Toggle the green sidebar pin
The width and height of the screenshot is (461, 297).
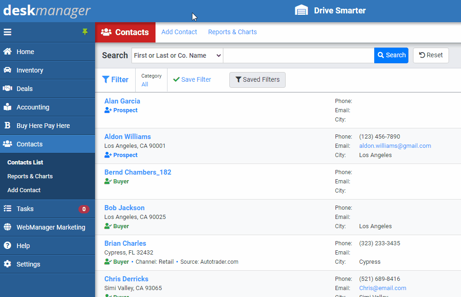click(x=85, y=32)
